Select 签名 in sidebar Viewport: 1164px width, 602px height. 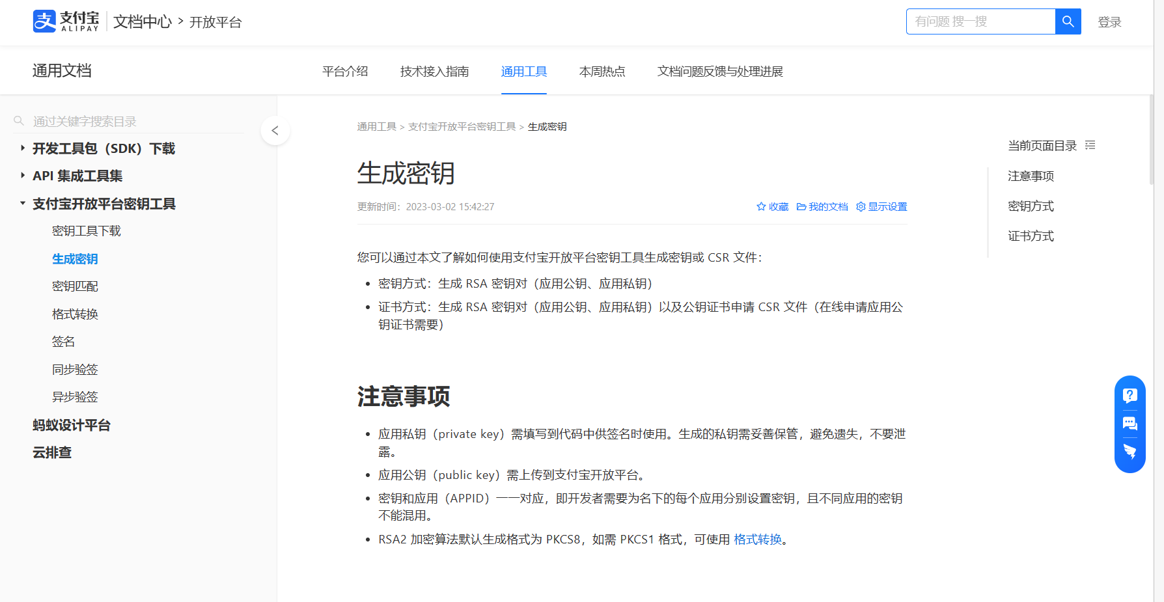(x=64, y=342)
